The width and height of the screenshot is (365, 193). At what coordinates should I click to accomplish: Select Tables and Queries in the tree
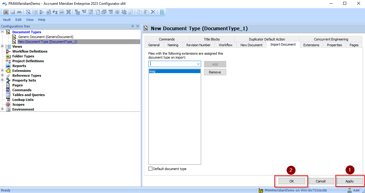[x=28, y=95]
